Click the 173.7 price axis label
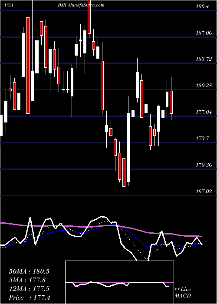This screenshot has width=217, height=304. pos(202,139)
